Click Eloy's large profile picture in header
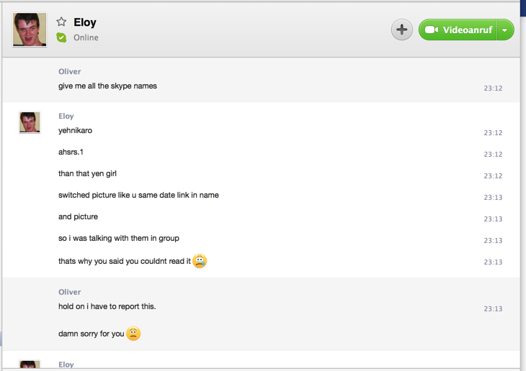 (x=30, y=29)
